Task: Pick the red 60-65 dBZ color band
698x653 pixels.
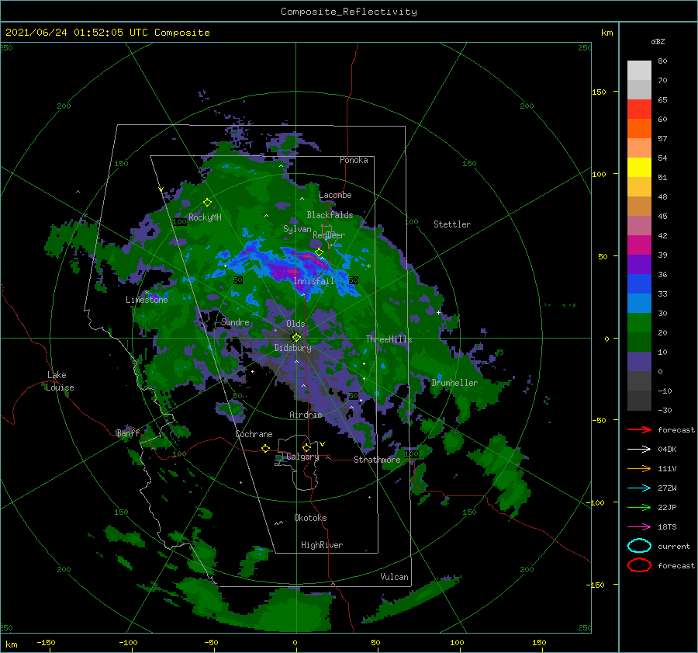Action: point(639,109)
